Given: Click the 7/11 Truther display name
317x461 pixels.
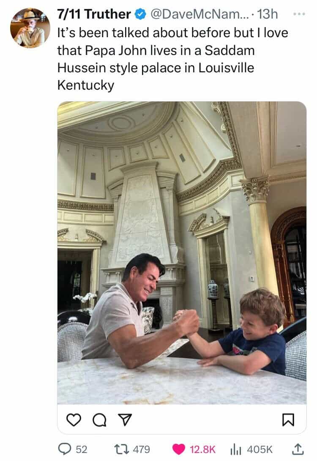Looking at the screenshot, I should [x=94, y=14].
